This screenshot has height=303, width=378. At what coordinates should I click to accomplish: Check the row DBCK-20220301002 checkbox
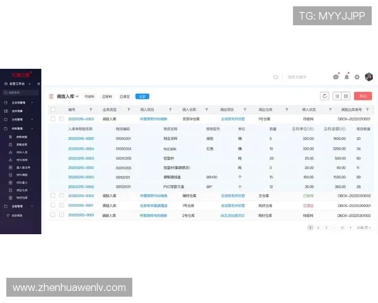(53, 215)
